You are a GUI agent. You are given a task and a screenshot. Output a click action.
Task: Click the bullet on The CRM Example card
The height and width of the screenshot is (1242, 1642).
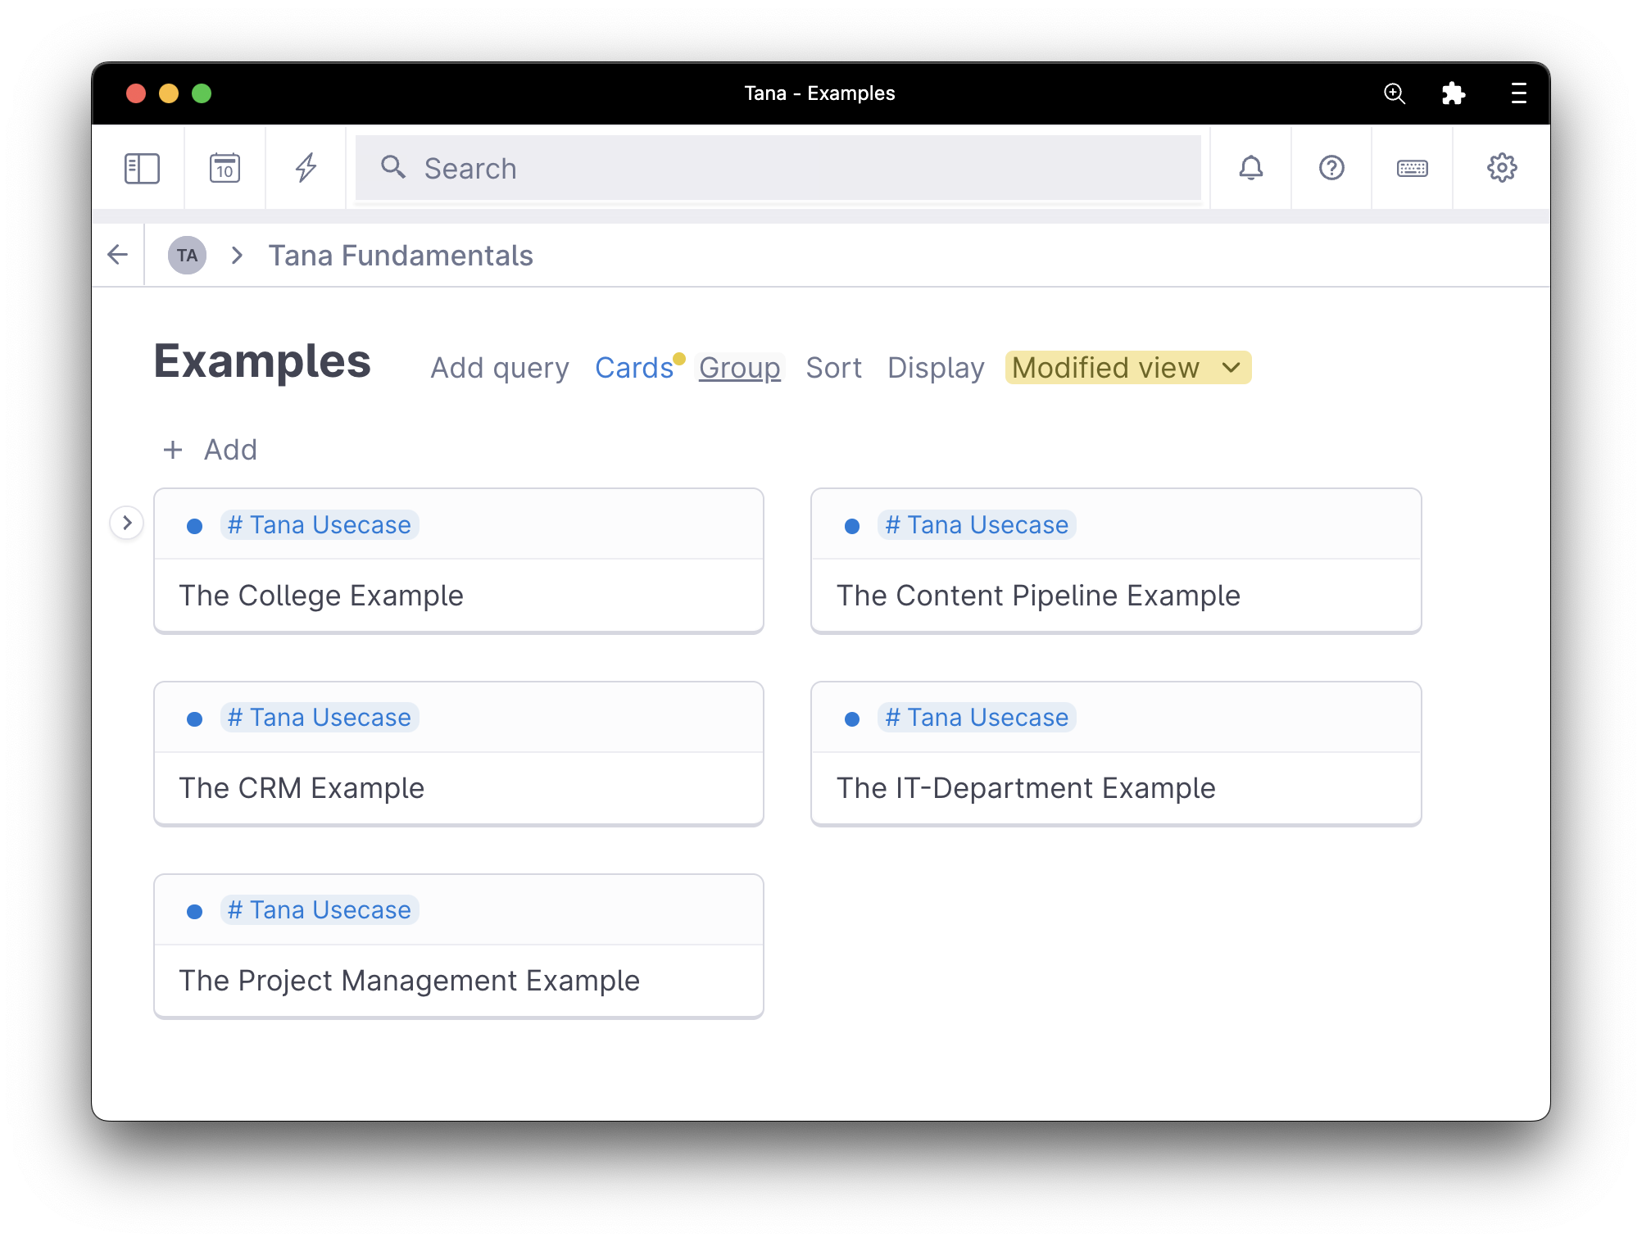point(195,718)
